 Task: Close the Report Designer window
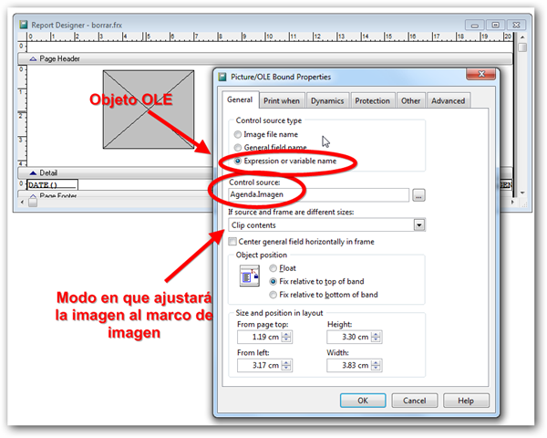tap(516, 26)
